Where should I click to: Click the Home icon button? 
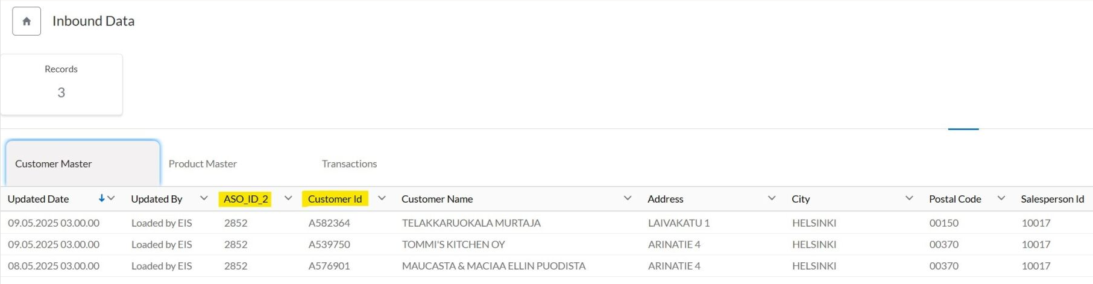pos(27,22)
